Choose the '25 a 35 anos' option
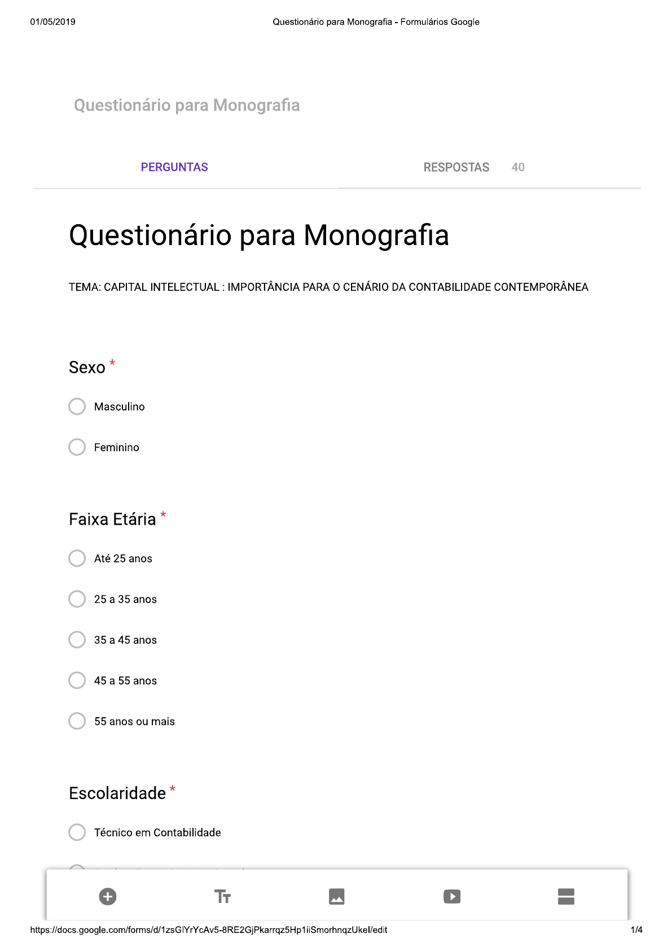The height and width of the screenshot is (951, 672). click(x=77, y=599)
